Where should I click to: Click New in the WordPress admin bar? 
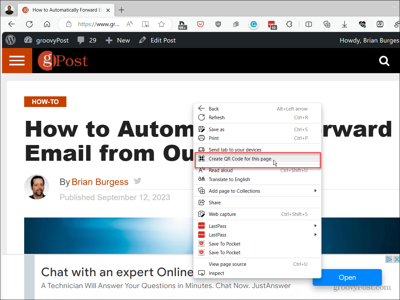coord(118,40)
